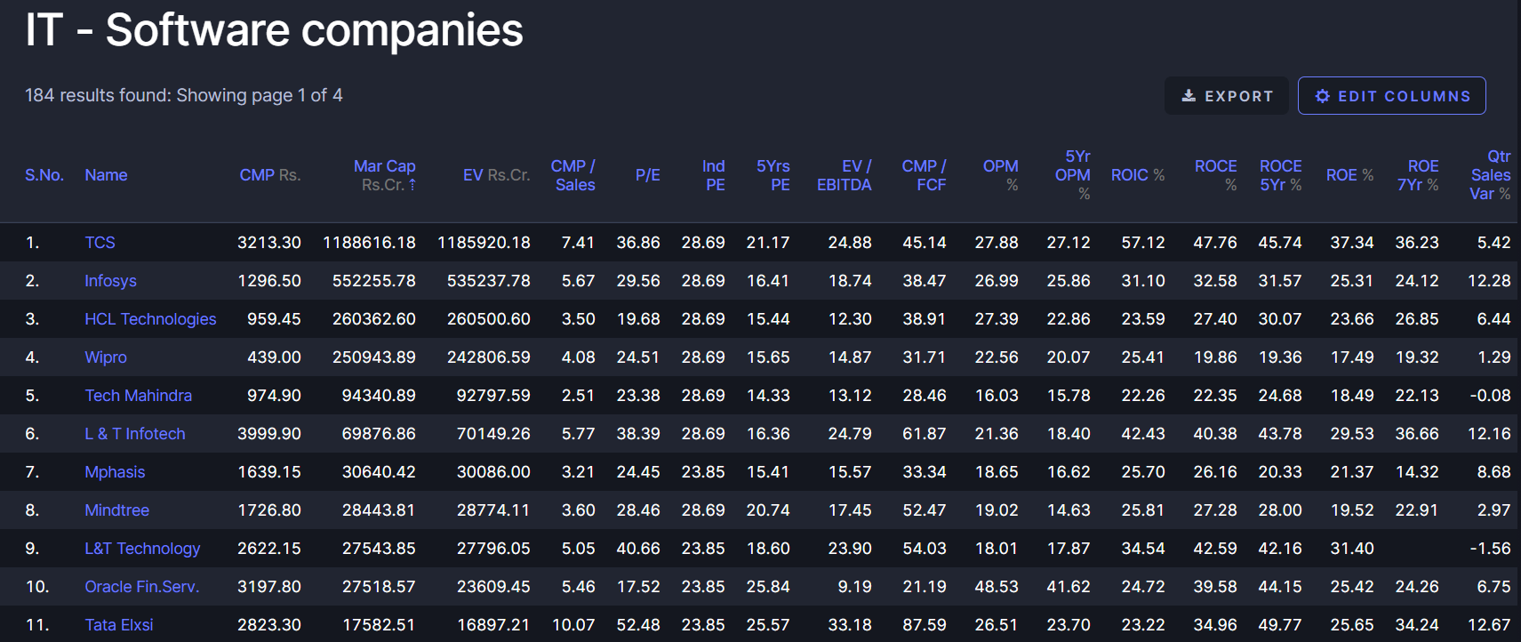Click L & T Infotech CMP 3999.90
The height and width of the screenshot is (642, 1521).
point(269,434)
